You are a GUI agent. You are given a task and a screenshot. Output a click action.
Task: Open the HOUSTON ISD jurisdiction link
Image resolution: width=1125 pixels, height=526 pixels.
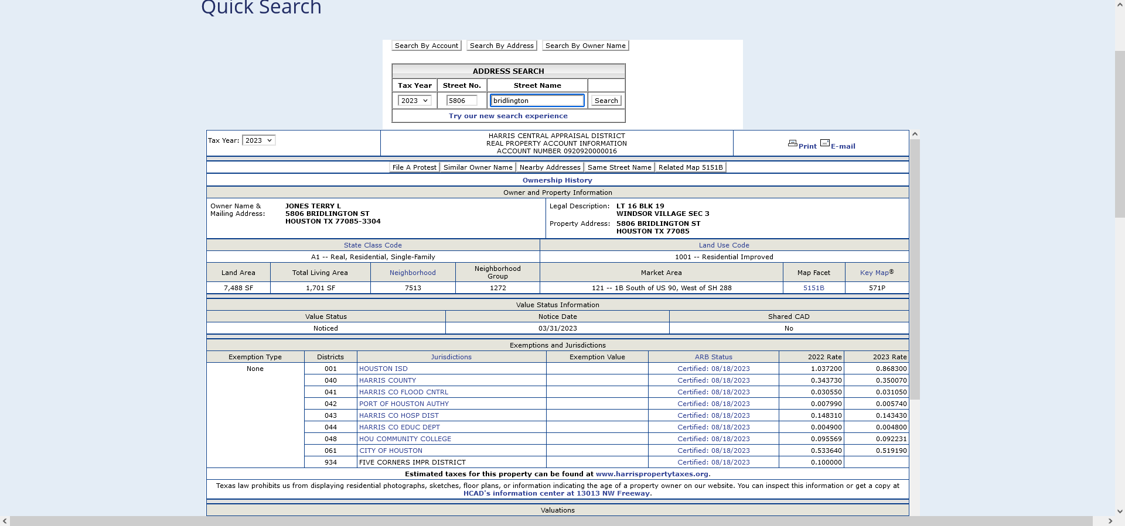click(x=383, y=369)
